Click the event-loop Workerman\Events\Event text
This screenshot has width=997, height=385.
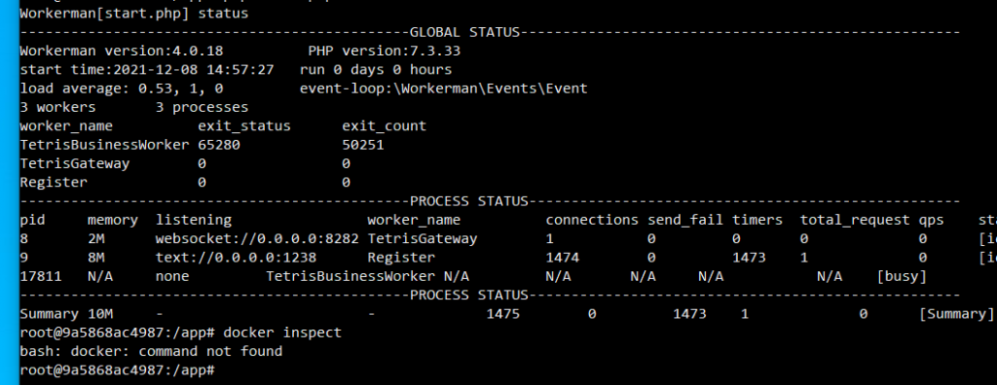(444, 88)
